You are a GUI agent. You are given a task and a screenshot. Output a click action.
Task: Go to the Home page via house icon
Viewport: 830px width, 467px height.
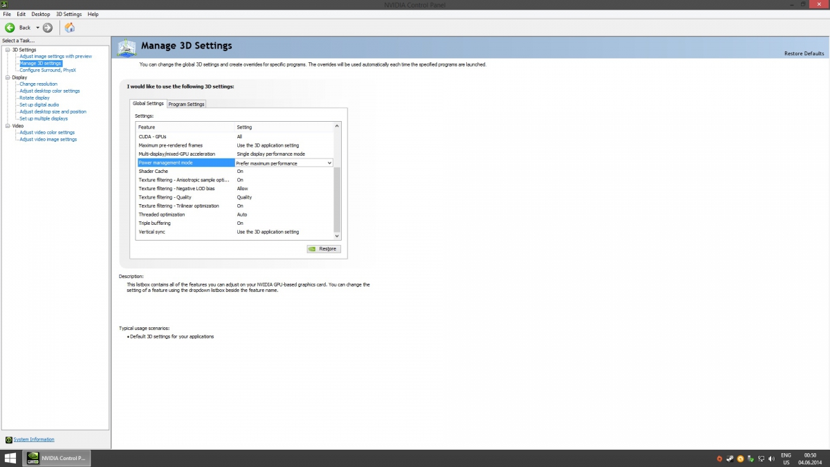pos(70,28)
